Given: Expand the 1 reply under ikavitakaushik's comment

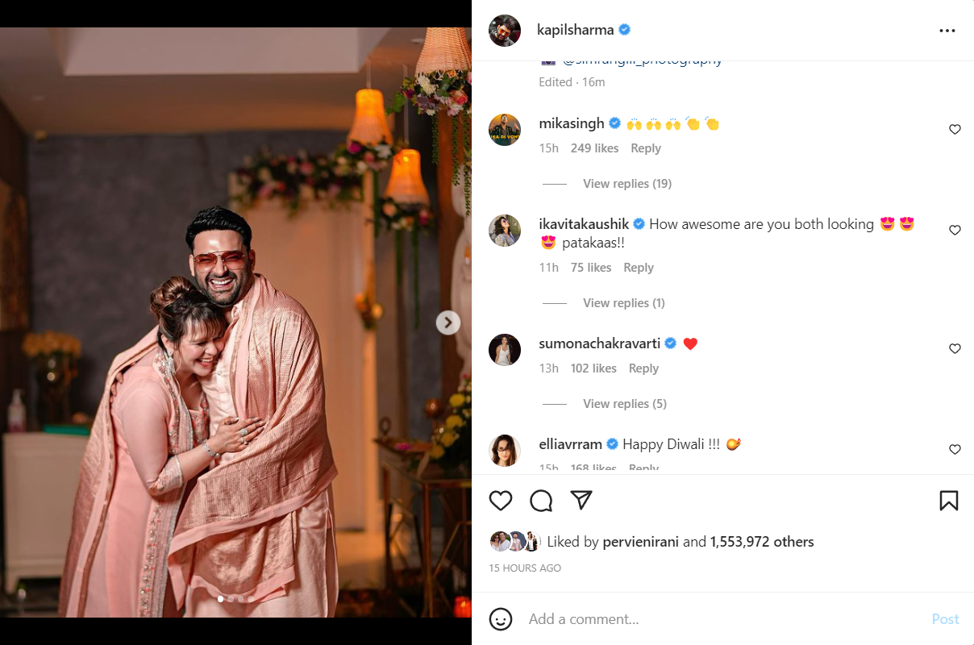Looking at the screenshot, I should [x=623, y=303].
